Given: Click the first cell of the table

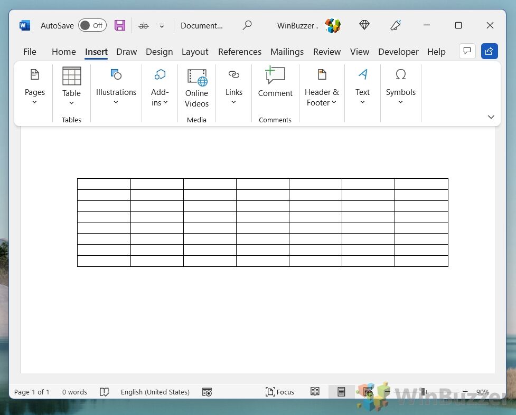Looking at the screenshot, I should pyautogui.click(x=104, y=184).
